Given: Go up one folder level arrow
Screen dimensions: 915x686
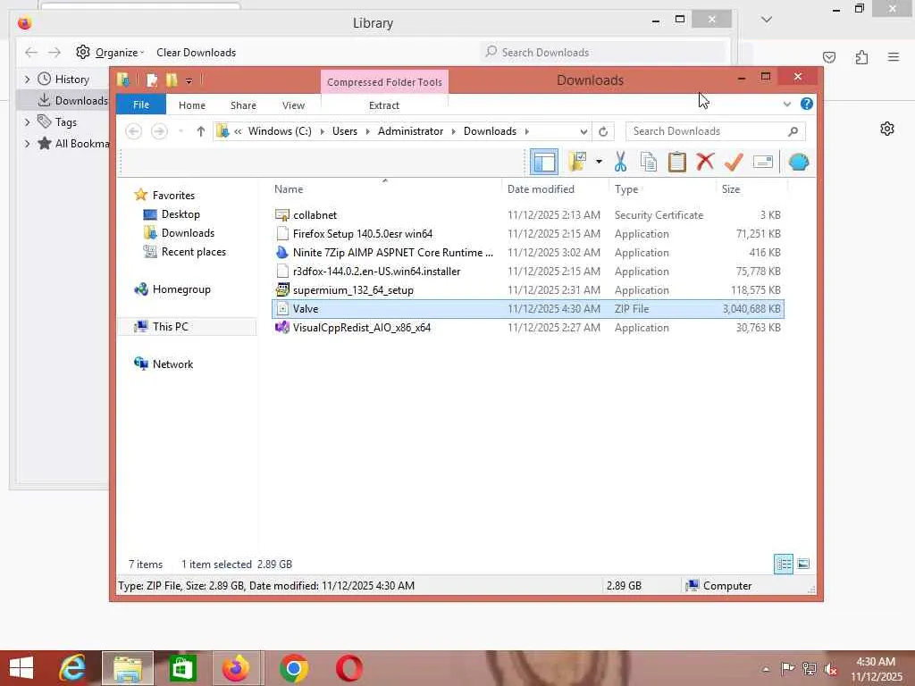Looking at the screenshot, I should [x=201, y=131].
